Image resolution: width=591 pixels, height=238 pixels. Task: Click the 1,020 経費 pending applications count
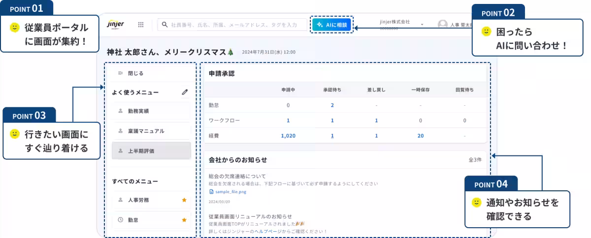(x=288, y=136)
